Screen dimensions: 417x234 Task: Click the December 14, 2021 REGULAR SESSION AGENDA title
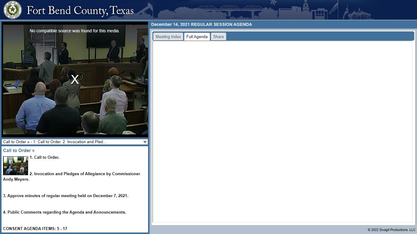click(x=201, y=24)
